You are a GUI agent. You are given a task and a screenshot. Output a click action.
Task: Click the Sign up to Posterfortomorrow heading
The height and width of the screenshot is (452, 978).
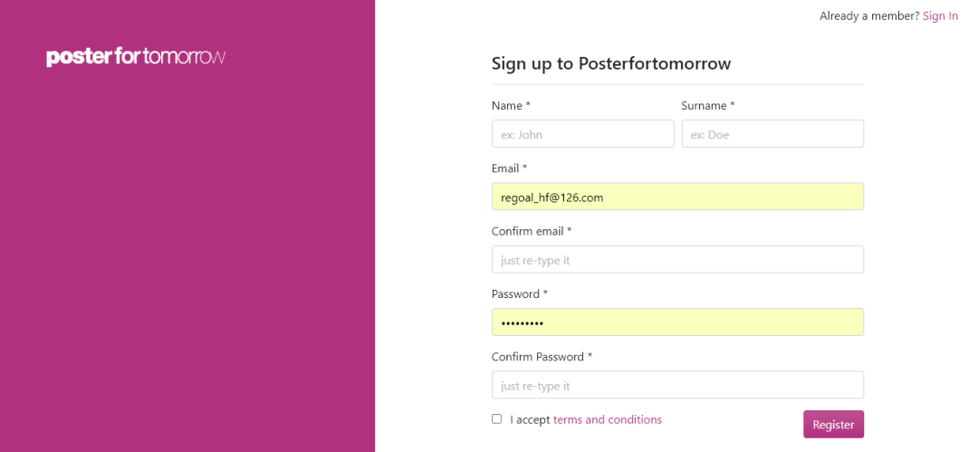(x=611, y=63)
